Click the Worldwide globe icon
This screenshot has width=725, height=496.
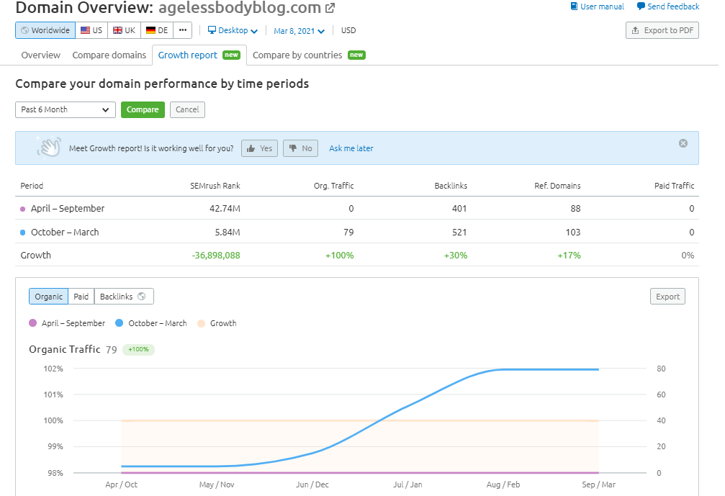pyautogui.click(x=25, y=30)
